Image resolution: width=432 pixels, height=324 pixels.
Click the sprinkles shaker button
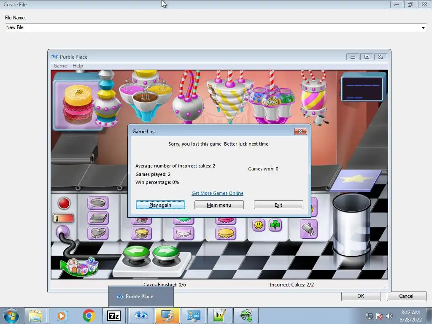click(308, 229)
